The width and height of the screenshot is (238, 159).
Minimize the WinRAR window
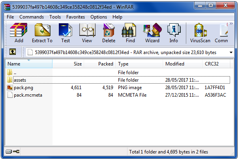pos(200,6)
